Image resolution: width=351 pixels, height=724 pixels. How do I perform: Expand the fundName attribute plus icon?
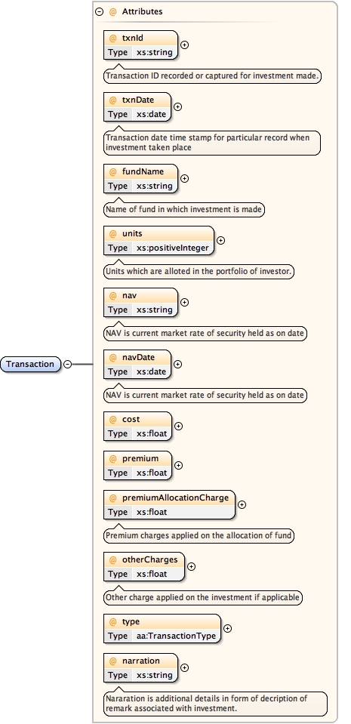[x=184, y=178]
